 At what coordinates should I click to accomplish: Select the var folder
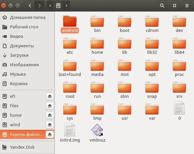152,112
